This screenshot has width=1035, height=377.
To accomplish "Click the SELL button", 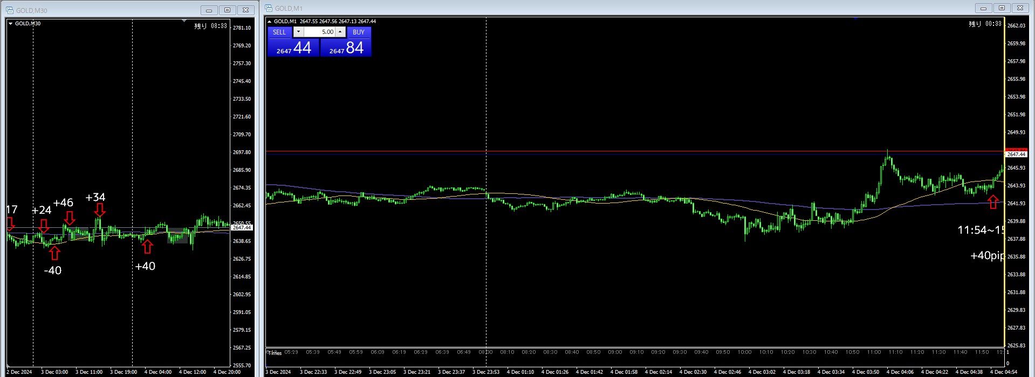I will pos(279,32).
